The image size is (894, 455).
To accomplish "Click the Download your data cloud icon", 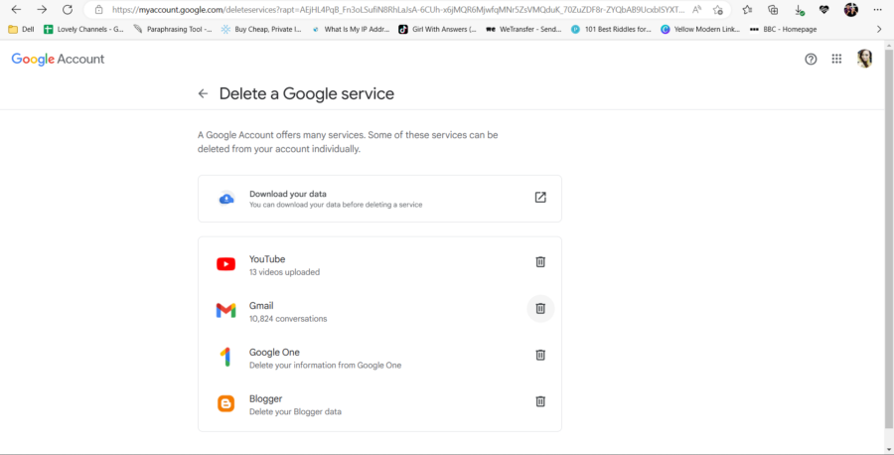I will pos(226,199).
